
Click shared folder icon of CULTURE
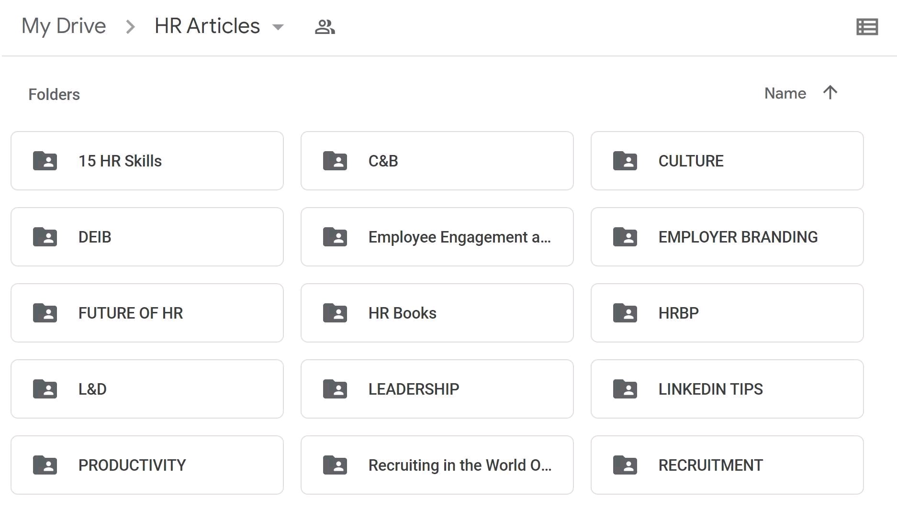click(x=625, y=161)
